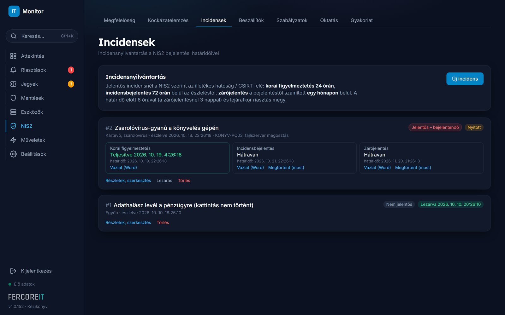Click the Riasztások bell icon
The width and height of the screenshot is (505, 315).
tap(13, 70)
